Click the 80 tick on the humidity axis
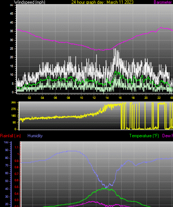This screenshot has width=173, height=207. click(x=7, y=158)
